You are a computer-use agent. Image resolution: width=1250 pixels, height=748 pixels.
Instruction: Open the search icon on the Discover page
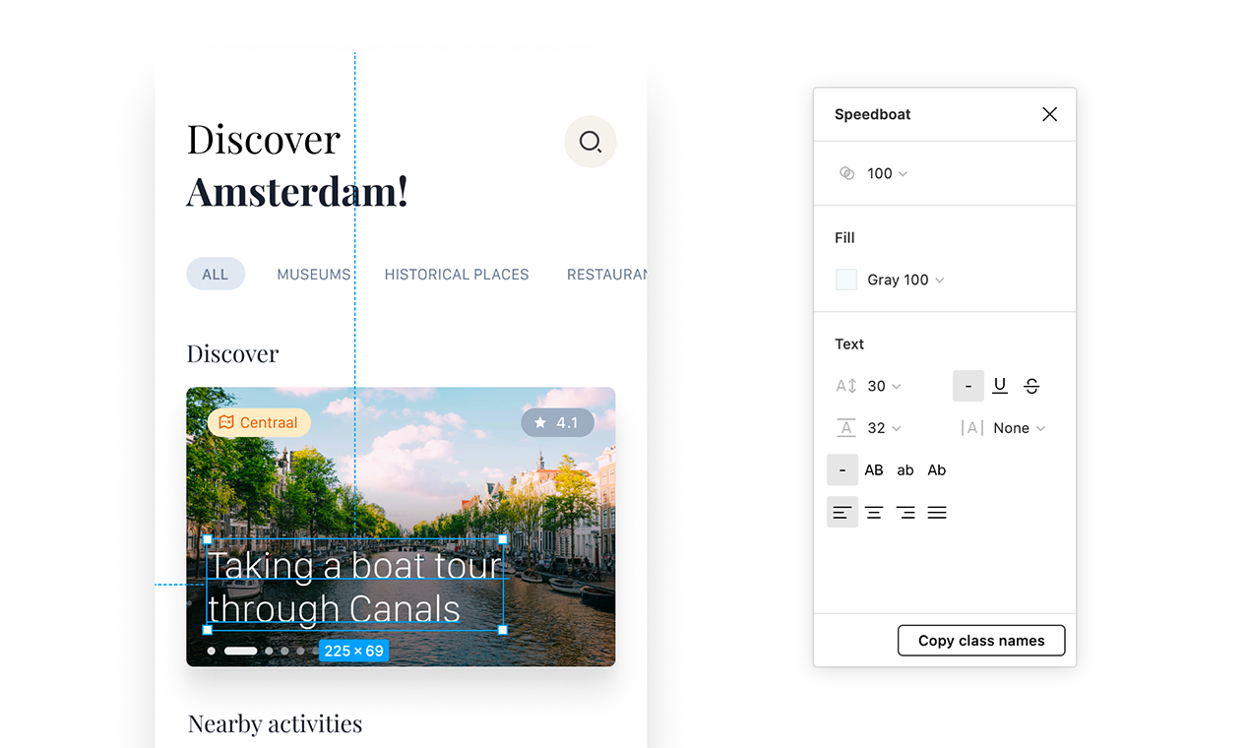click(x=590, y=142)
